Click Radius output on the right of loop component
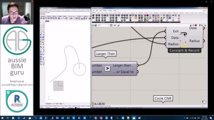The image size is (214, 120). tap(195, 41)
